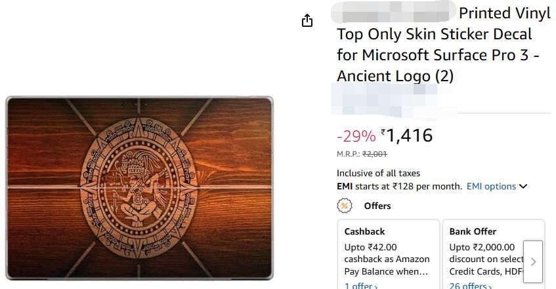Click the blurred ratings area below the title

(x=394, y=102)
